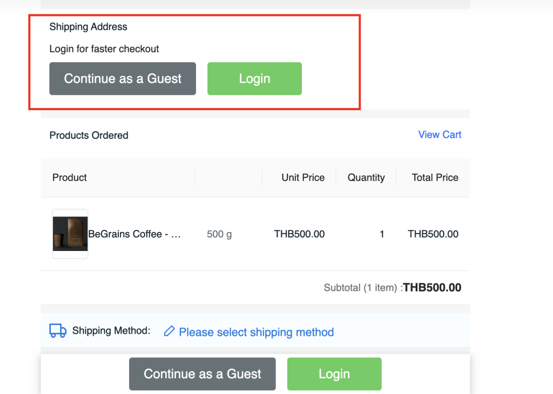Select the Total Price column header
Screen dimensions: 553x394
[x=435, y=178]
